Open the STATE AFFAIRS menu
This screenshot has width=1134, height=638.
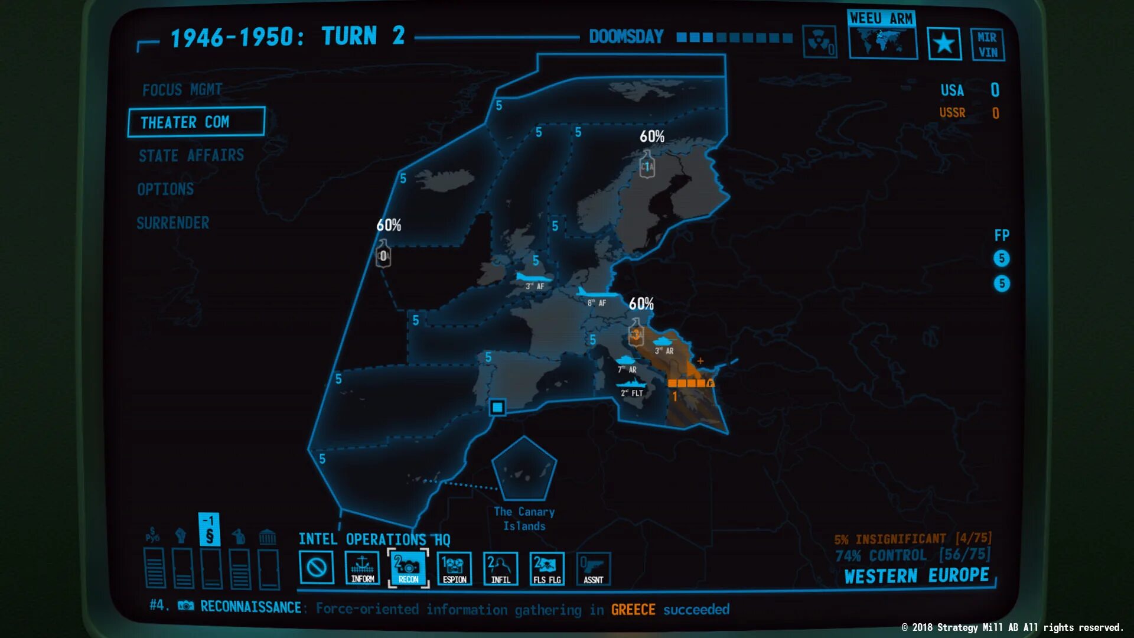point(190,156)
